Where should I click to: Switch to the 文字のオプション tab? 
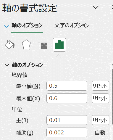click(x=72, y=25)
